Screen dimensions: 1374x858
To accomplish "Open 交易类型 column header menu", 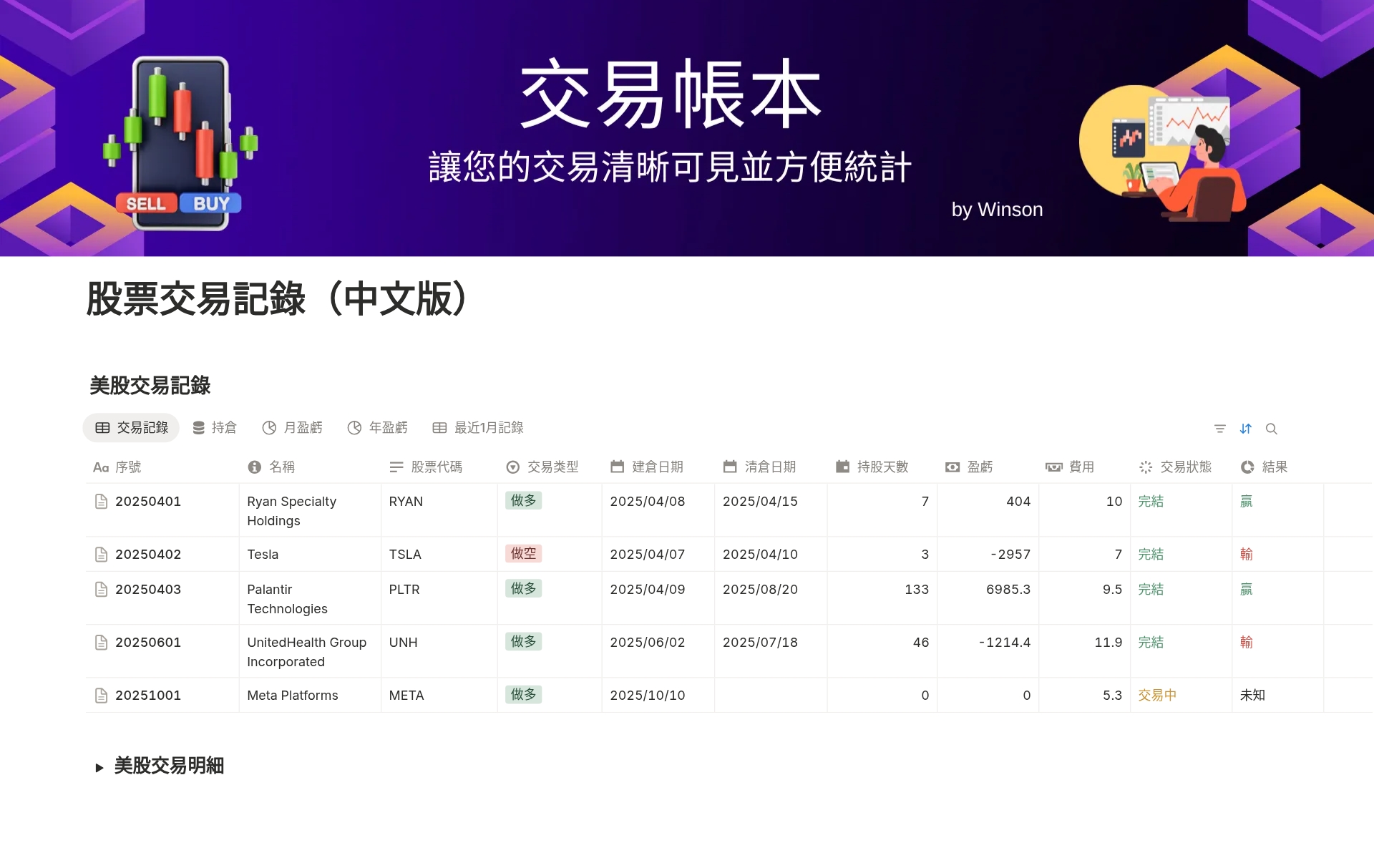I will tap(552, 467).
